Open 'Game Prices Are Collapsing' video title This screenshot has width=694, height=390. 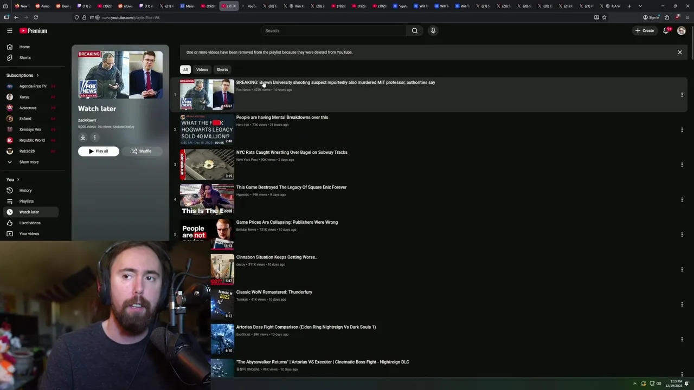(x=287, y=222)
